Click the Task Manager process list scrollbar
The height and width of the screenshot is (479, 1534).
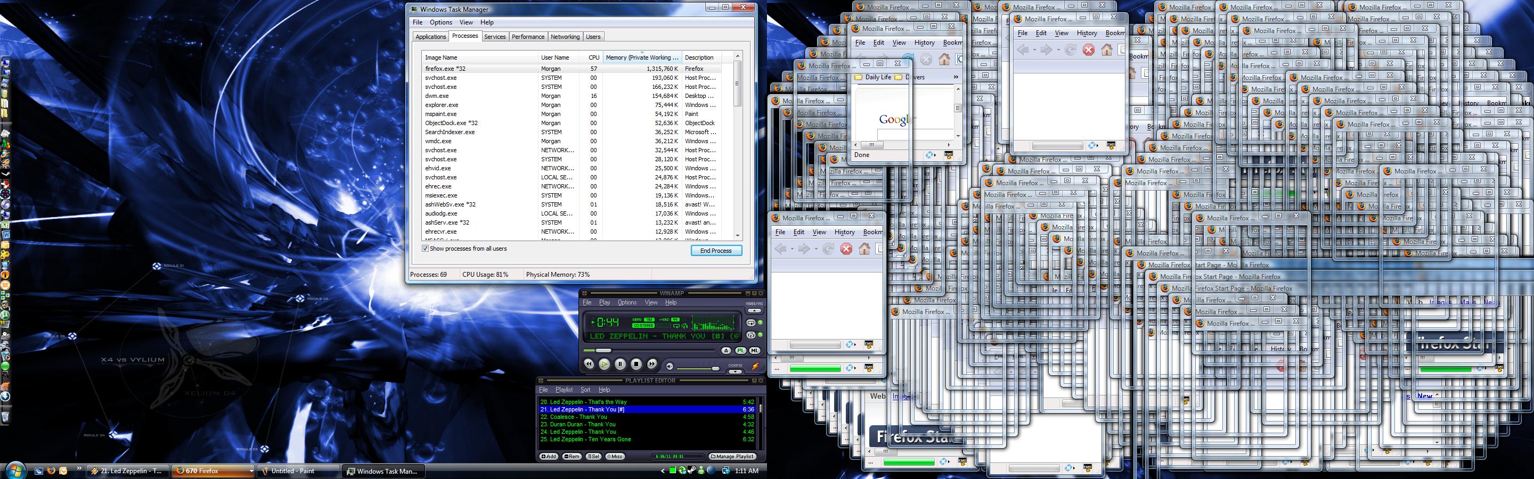(737, 84)
